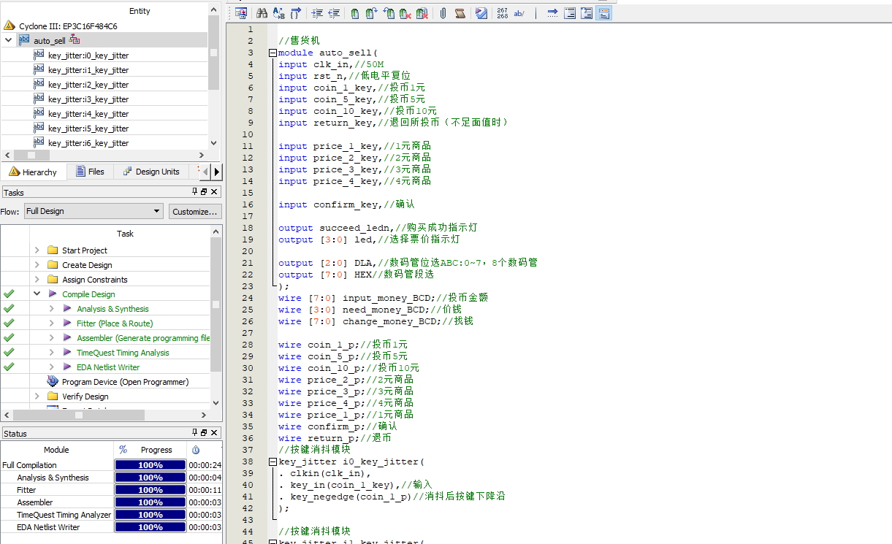Expand the Create Design task folder
Screen dimensions: 892x544
(38, 265)
